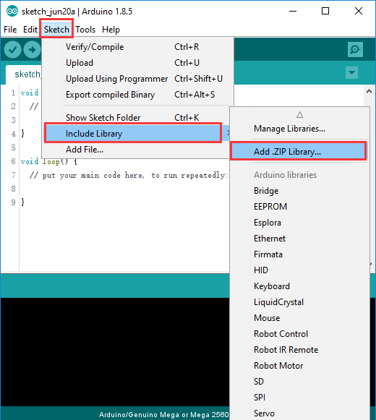Click the Upload arrow toolbar button
376x420 pixels.
32,50
